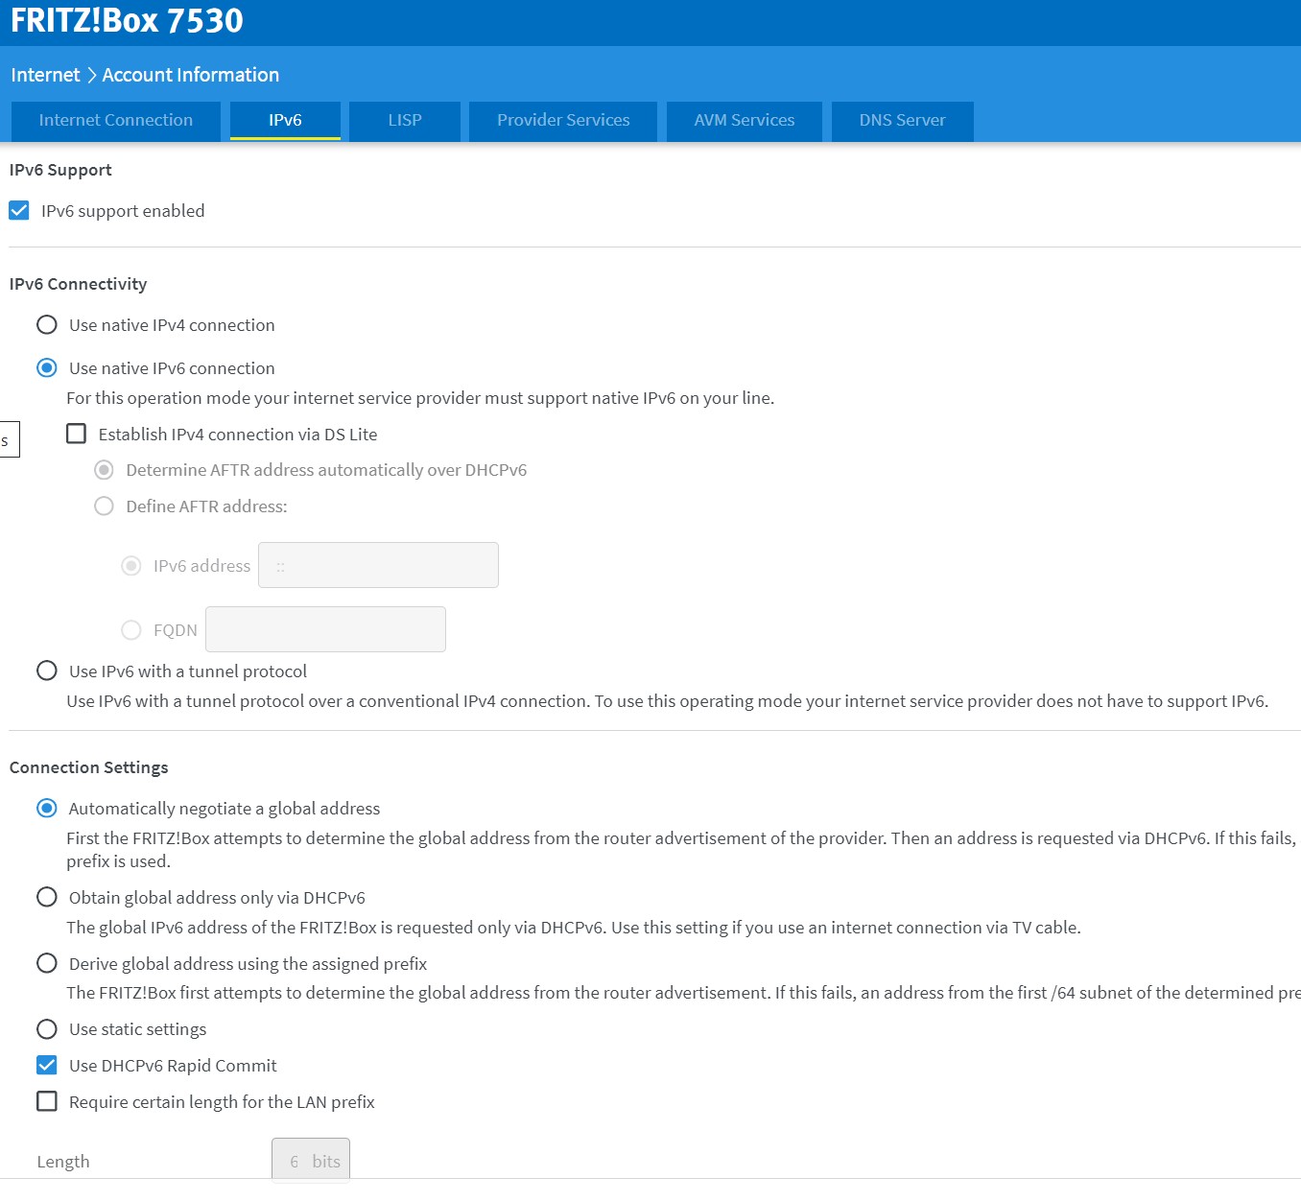Viewport: 1301px width, 1201px height.
Task: Open the DNS Server tab
Action: click(902, 121)
